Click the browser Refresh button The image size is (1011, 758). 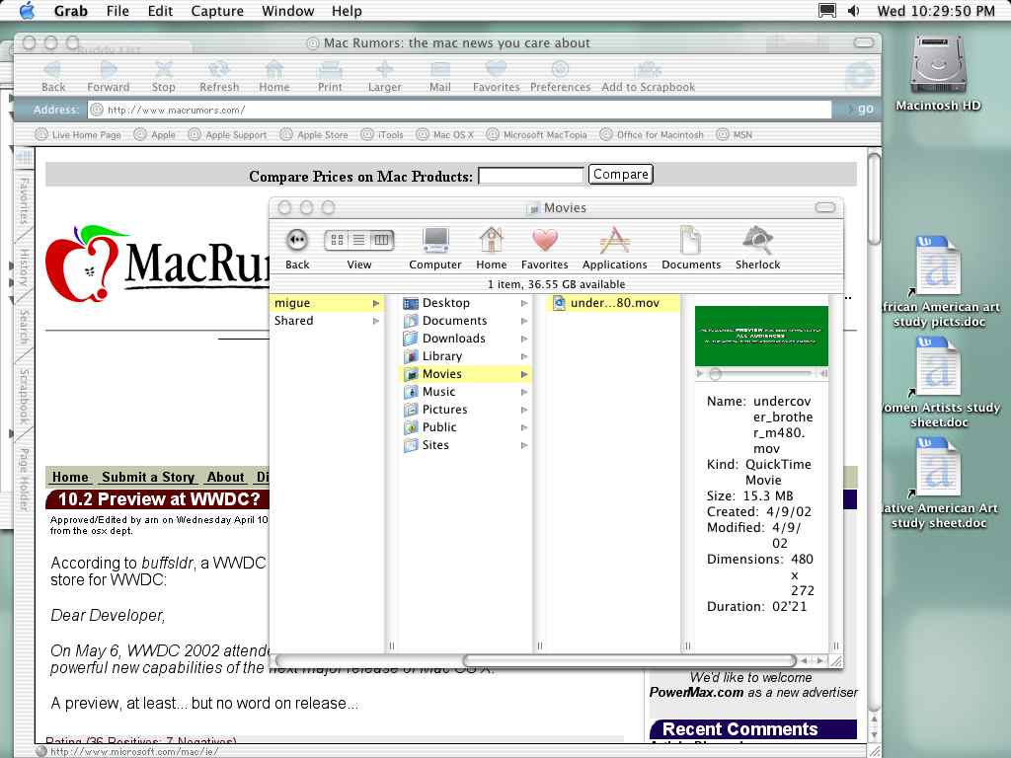click(219, 76)
